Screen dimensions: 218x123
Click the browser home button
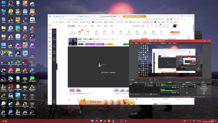[64, 19]
